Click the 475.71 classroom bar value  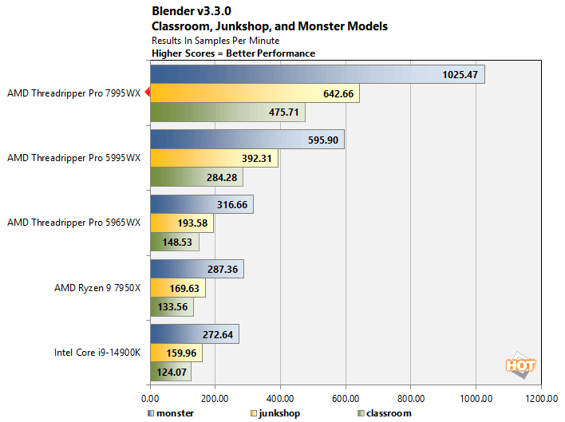tap(284, 112)
